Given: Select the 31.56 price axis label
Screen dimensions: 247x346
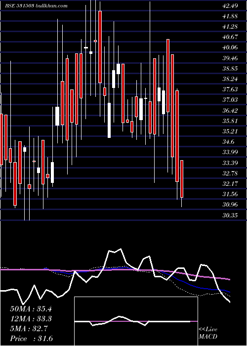Looking at the screenshot, I should [x=230, y=195].
